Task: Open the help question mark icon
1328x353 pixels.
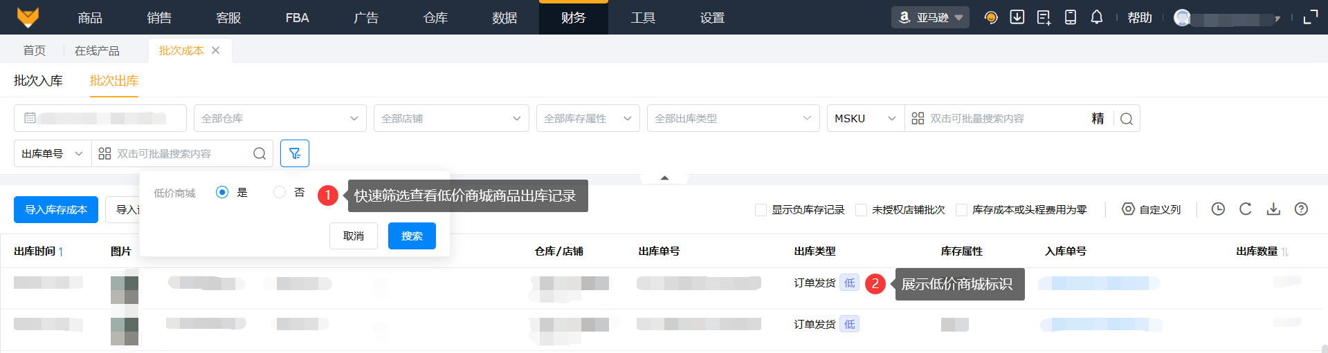Action: 1301,209
